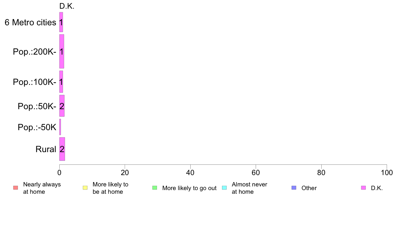
Task: Click the 'D.K.' column header above bars
Action: 67,6
